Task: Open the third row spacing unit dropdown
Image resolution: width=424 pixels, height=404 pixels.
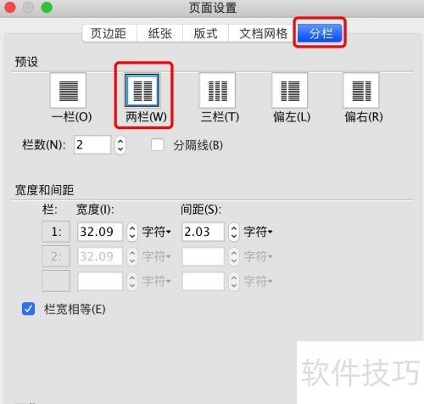Action: [x=258, y=281]
